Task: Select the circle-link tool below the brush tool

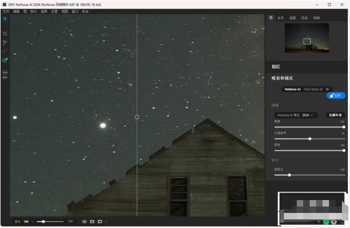Action: coord(5,51)
